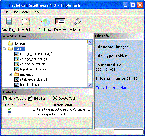This screenshot has height=136, width=145.
Task: Select the hutmil_title.gif file name
Action: coord(30,85)
